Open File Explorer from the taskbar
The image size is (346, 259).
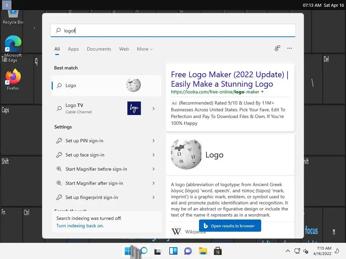coord(203,251)
